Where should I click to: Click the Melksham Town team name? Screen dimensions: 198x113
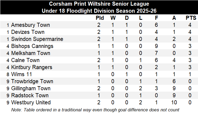click(x=31, y=53)
